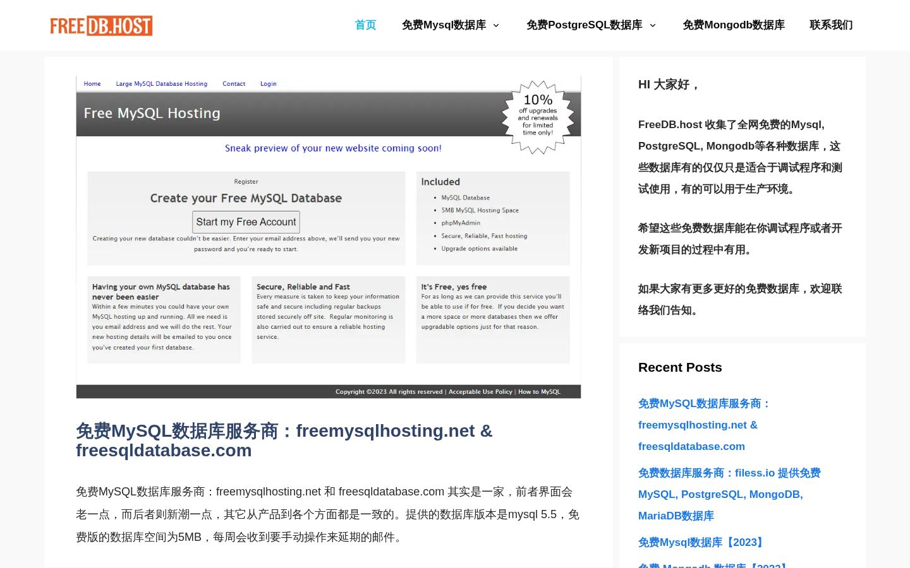Click the Home link in the image
The image size is (910, 568).
tap(92, 83)
